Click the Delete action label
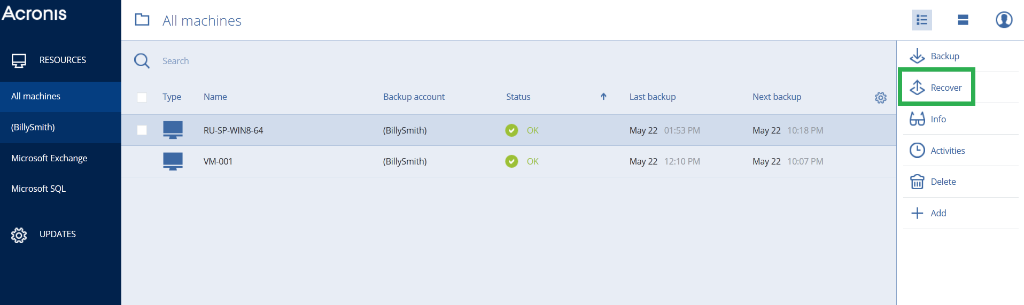The width and height of the screenshot is (1024, 305). [x=943, y=182]
